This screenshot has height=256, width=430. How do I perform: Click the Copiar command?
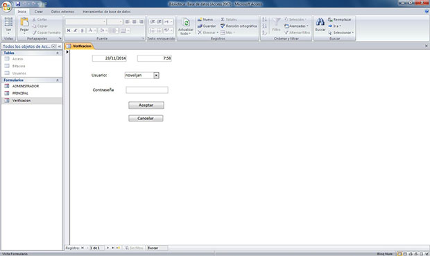(40, 26)
